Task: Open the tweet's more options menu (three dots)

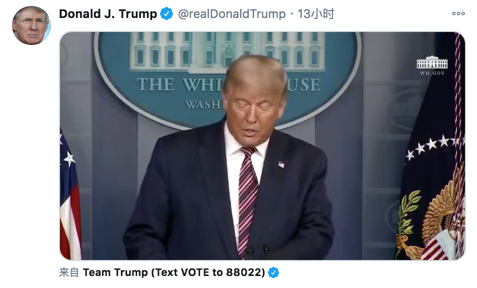Action: (x=458, y=13)
